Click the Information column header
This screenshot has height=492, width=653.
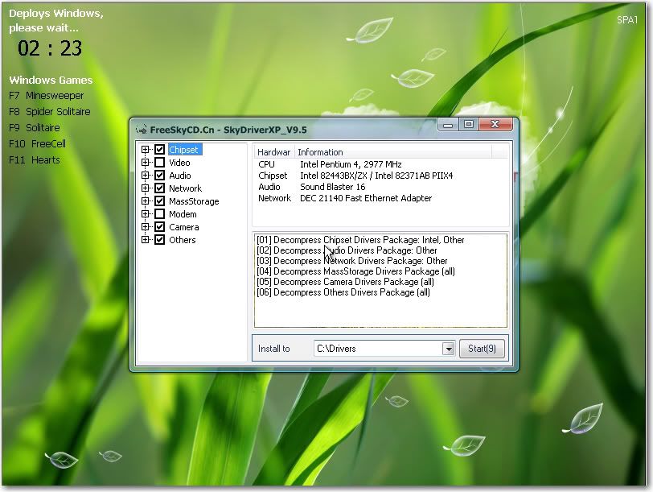[x=392, y=152]
